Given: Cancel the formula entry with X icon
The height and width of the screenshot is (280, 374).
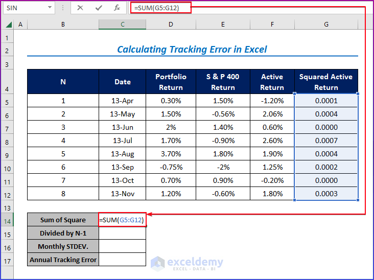Looking at the screenshot, I should 80,8.
